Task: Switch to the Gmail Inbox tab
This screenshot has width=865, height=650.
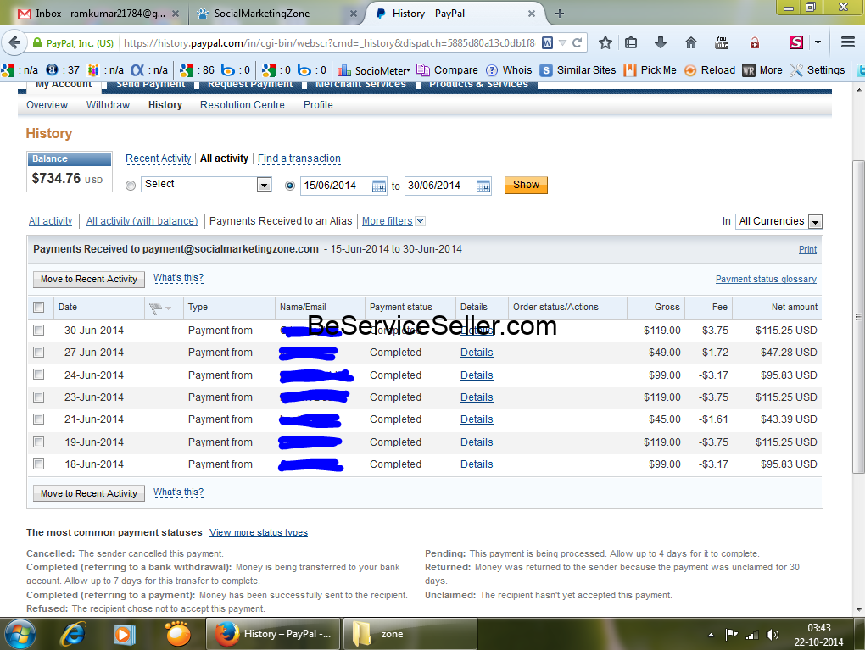Action: point(98,14)
